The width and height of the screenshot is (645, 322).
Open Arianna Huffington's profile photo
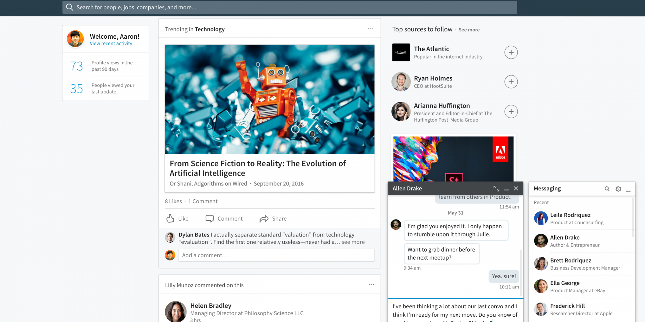click(401, 112)
